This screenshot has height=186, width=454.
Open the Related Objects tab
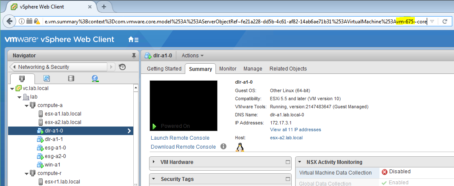point(288,69)
